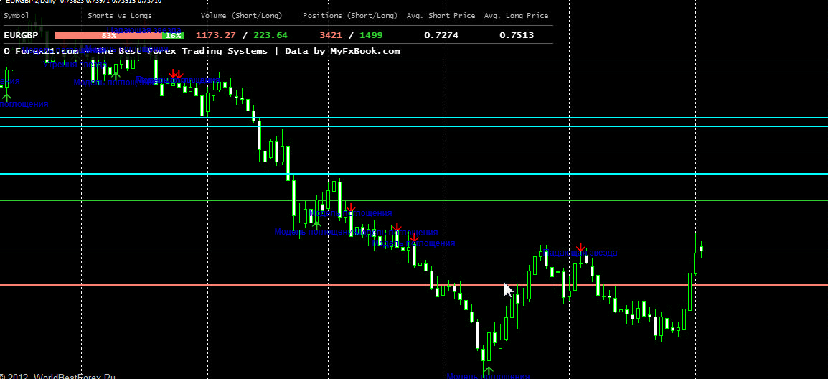Click the green up arrow at the chart's left edge
The height and width of the screenshot is (379, 828).
[6, 97]
